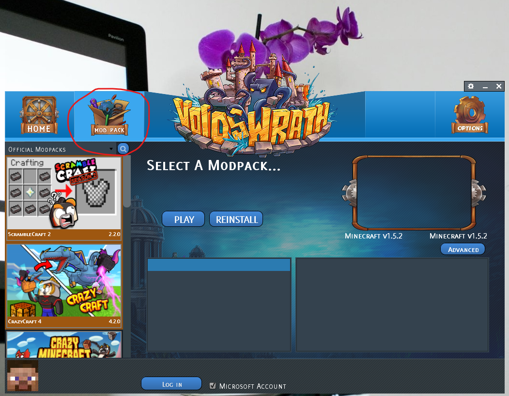Click the right gear arrow of the preview frame
The width and height of the screenshot is (509, 396).
click(478, 193)
